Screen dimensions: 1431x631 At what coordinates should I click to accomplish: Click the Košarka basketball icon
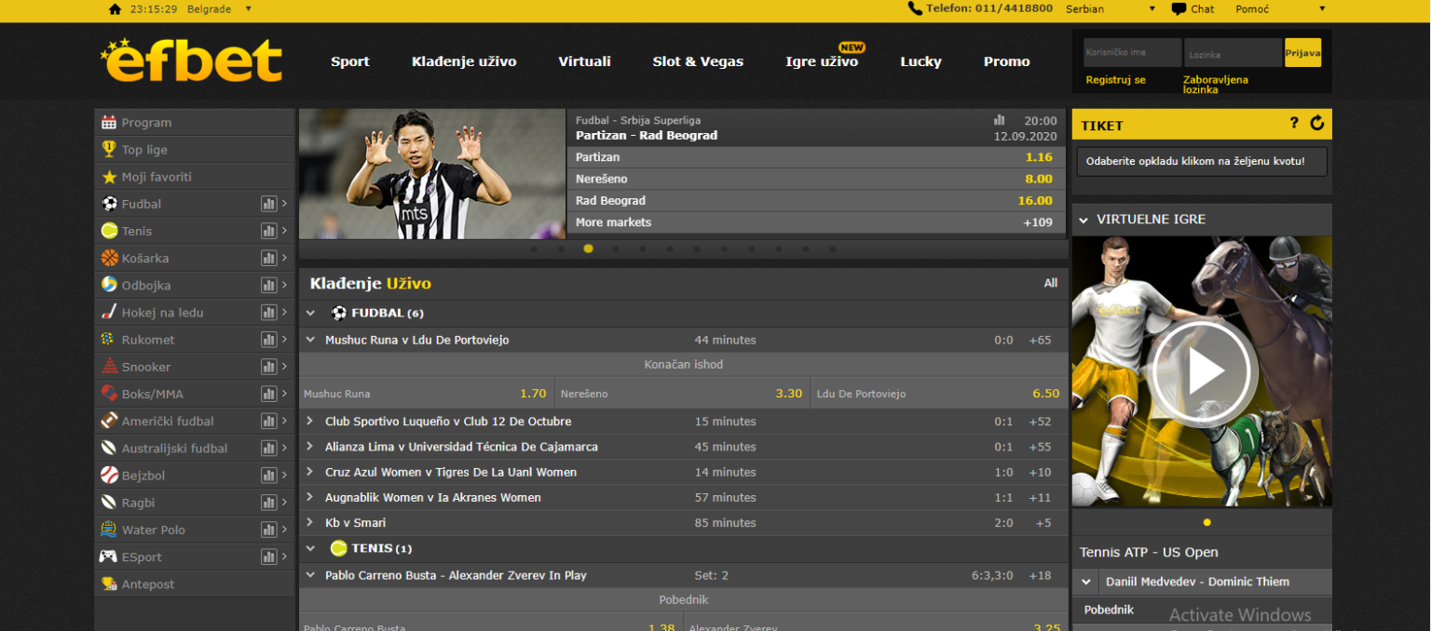(109, 258)
